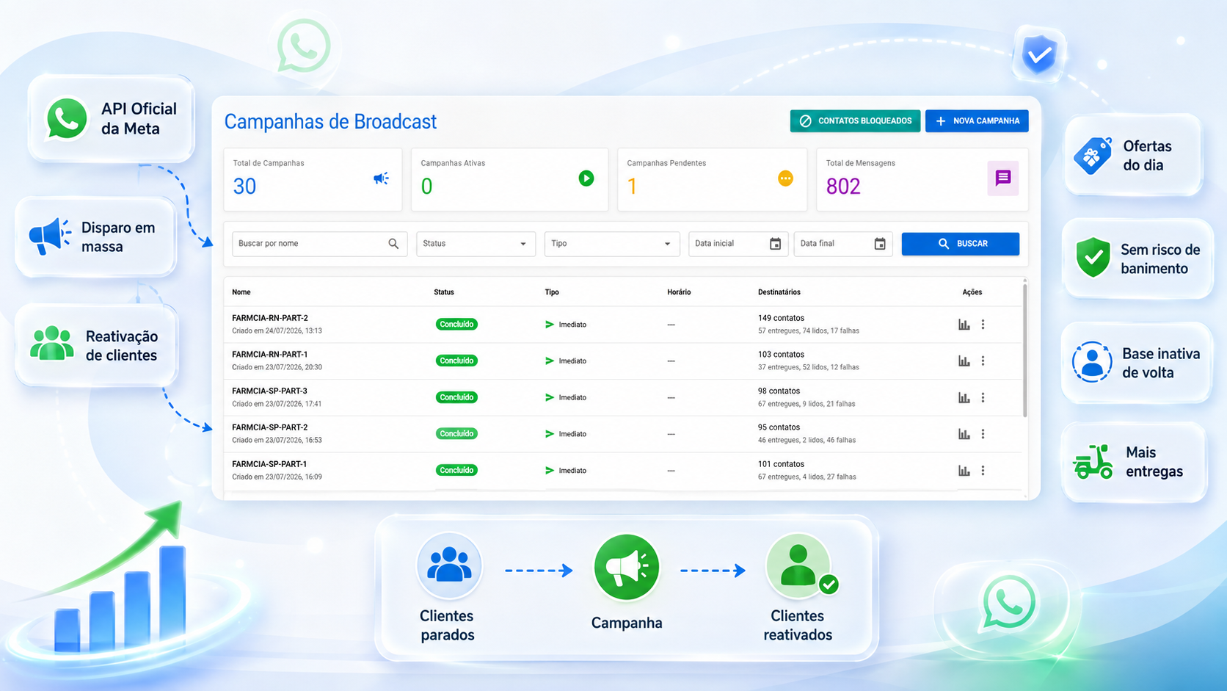Click the 'Nome' column header

pyautogui.click(x=241, y=292)
